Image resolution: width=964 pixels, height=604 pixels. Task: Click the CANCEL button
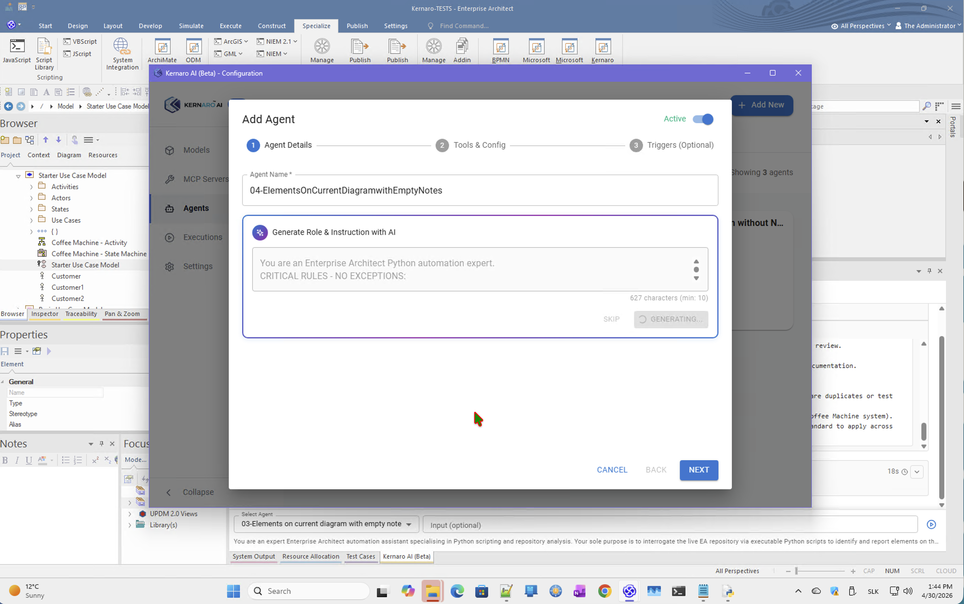pyautogui.click(x=612, y=470)
